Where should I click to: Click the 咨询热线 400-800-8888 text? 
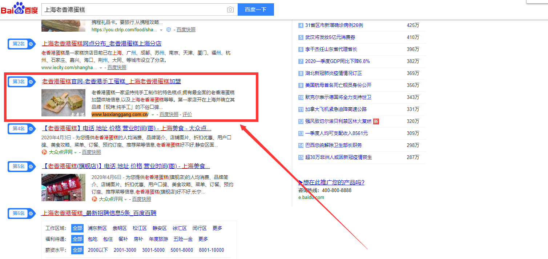pyautogui.click(x=325, y=190)
